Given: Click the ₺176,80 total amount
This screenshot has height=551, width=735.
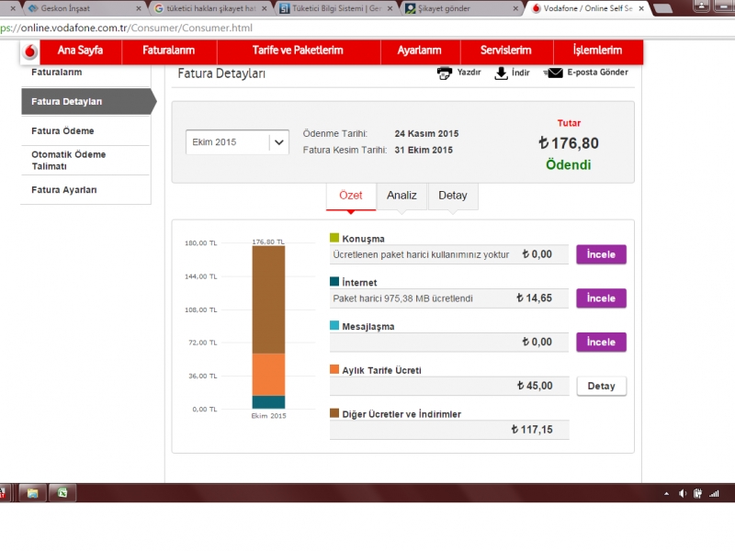Looking at the screenshot, I should (569, 143).
